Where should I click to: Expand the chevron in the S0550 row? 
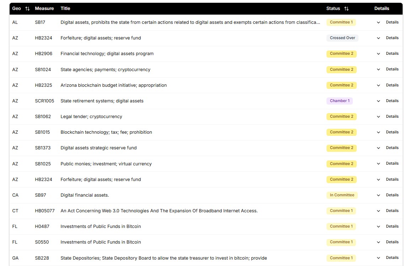378,242
